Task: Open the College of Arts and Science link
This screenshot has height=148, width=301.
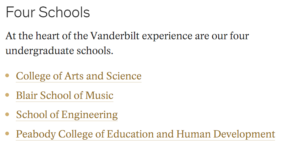Action: (x=79, y=76)
